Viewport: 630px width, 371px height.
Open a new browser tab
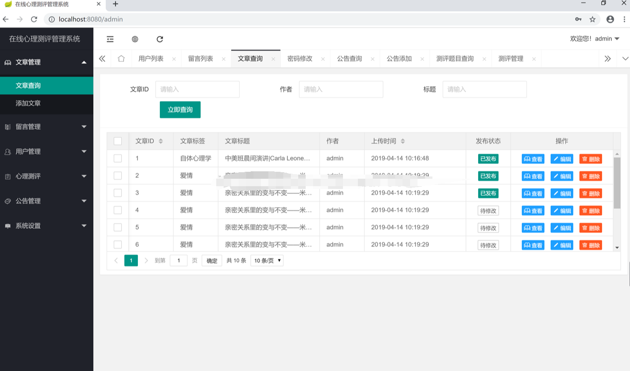[x=116, y=4]
